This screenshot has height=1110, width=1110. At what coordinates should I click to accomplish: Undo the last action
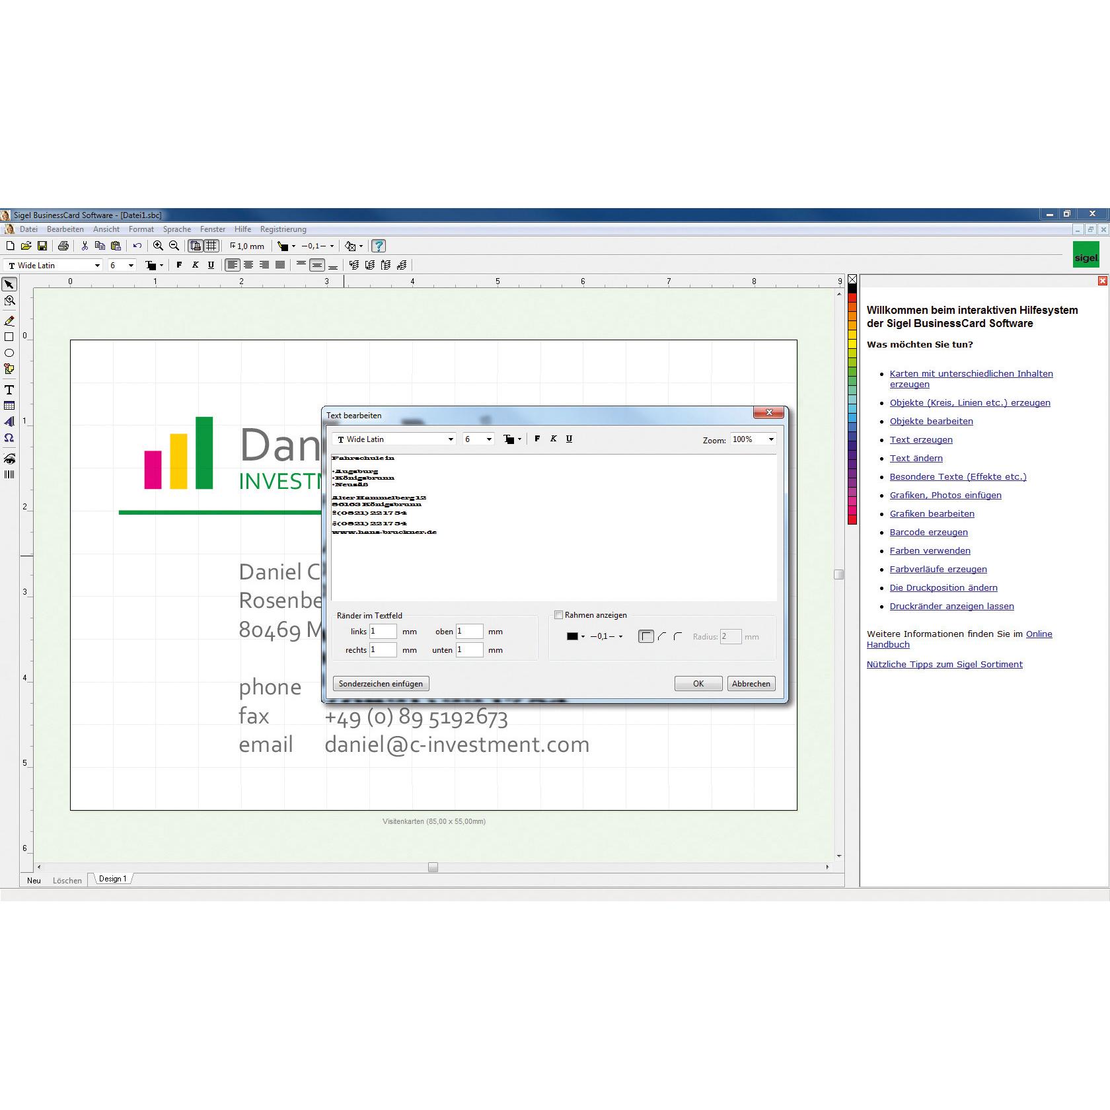tap(137, 246)
